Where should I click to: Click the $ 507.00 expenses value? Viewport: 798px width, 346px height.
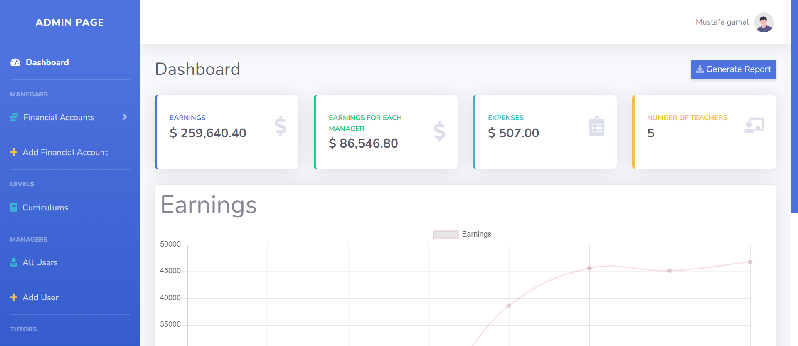click(x=513, y=133)
